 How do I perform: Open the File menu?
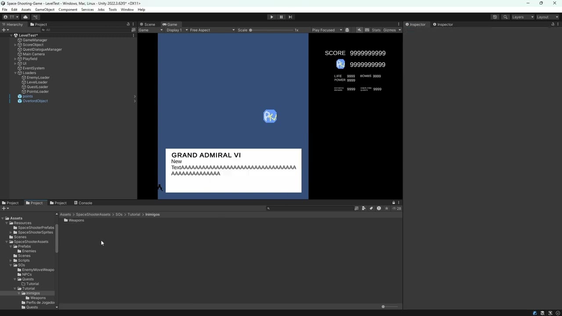[x=4, y=10]
